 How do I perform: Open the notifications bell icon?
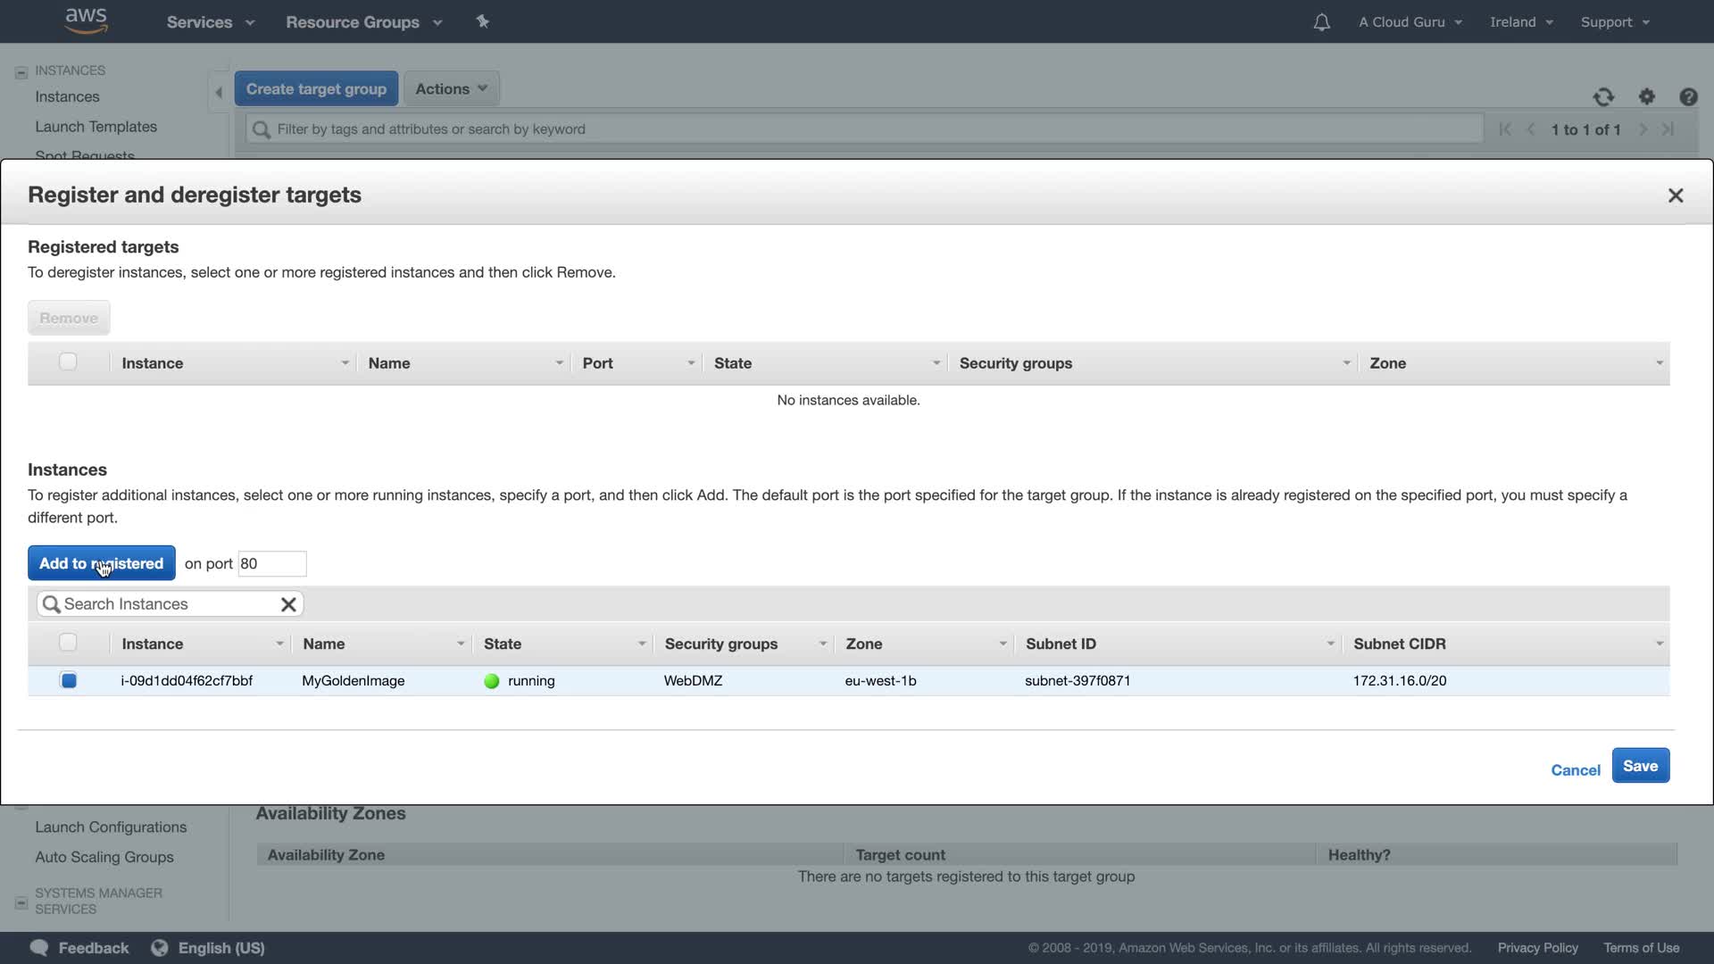(1321, 22)
